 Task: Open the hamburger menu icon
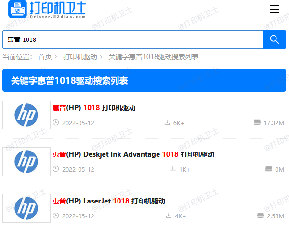274,9
